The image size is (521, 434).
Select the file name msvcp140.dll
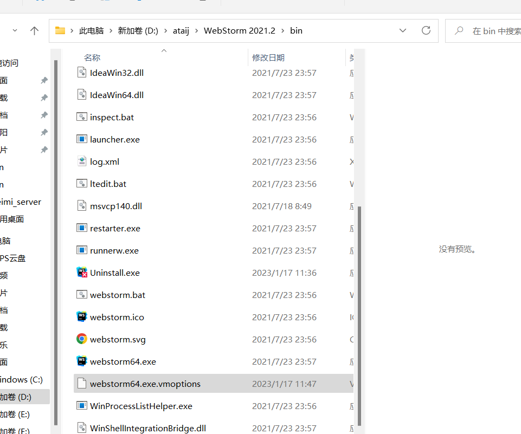click(x=116, y=206)
